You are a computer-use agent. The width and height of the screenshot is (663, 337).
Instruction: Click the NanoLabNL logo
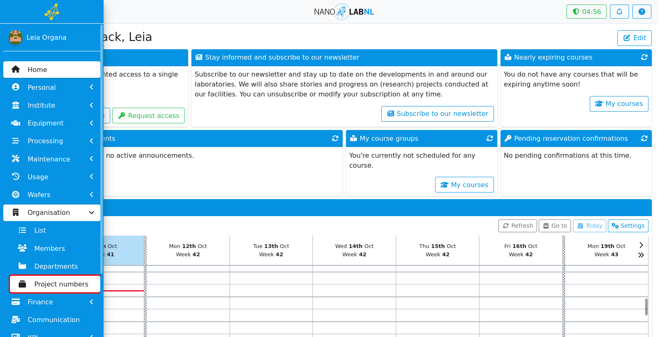pos(344,12)
